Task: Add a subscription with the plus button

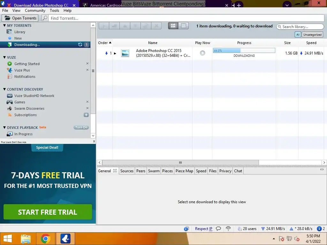Action: coord(86,115)
